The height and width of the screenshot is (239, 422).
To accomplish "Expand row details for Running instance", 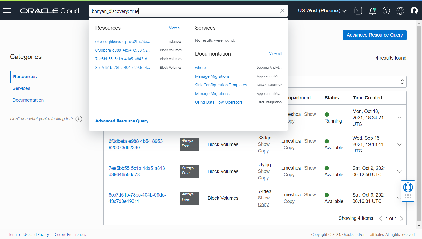I will pos(399,118).
